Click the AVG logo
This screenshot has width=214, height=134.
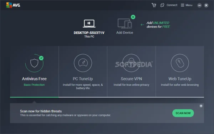click(13, 5)
